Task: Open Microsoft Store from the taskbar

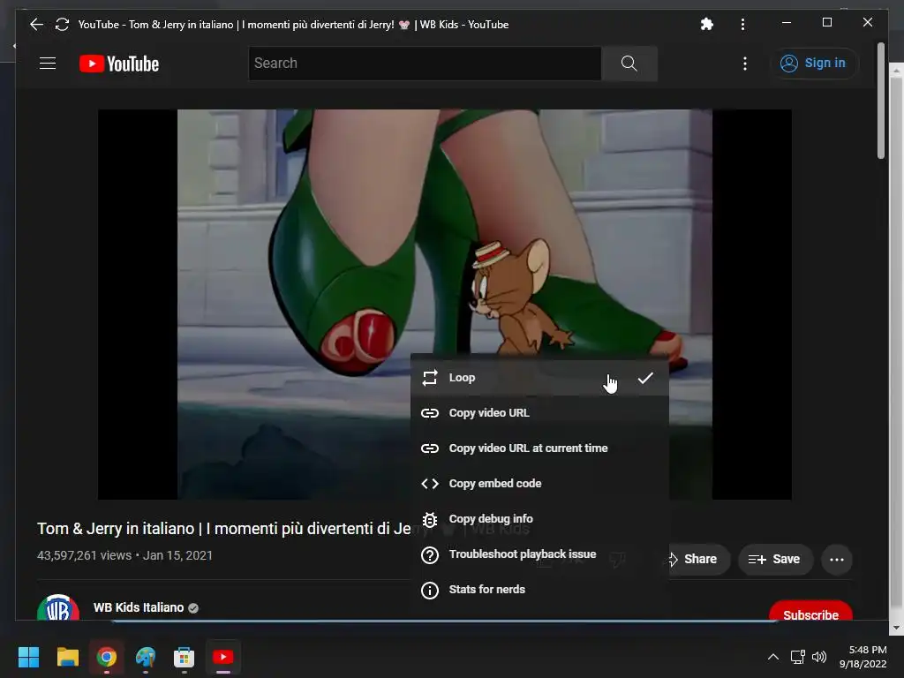Action: (x=184, y=657)
